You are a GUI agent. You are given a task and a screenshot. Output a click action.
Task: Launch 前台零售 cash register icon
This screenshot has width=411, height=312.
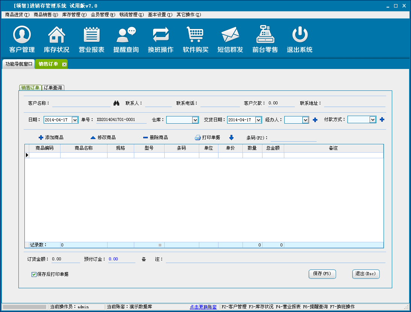point(265,35)
